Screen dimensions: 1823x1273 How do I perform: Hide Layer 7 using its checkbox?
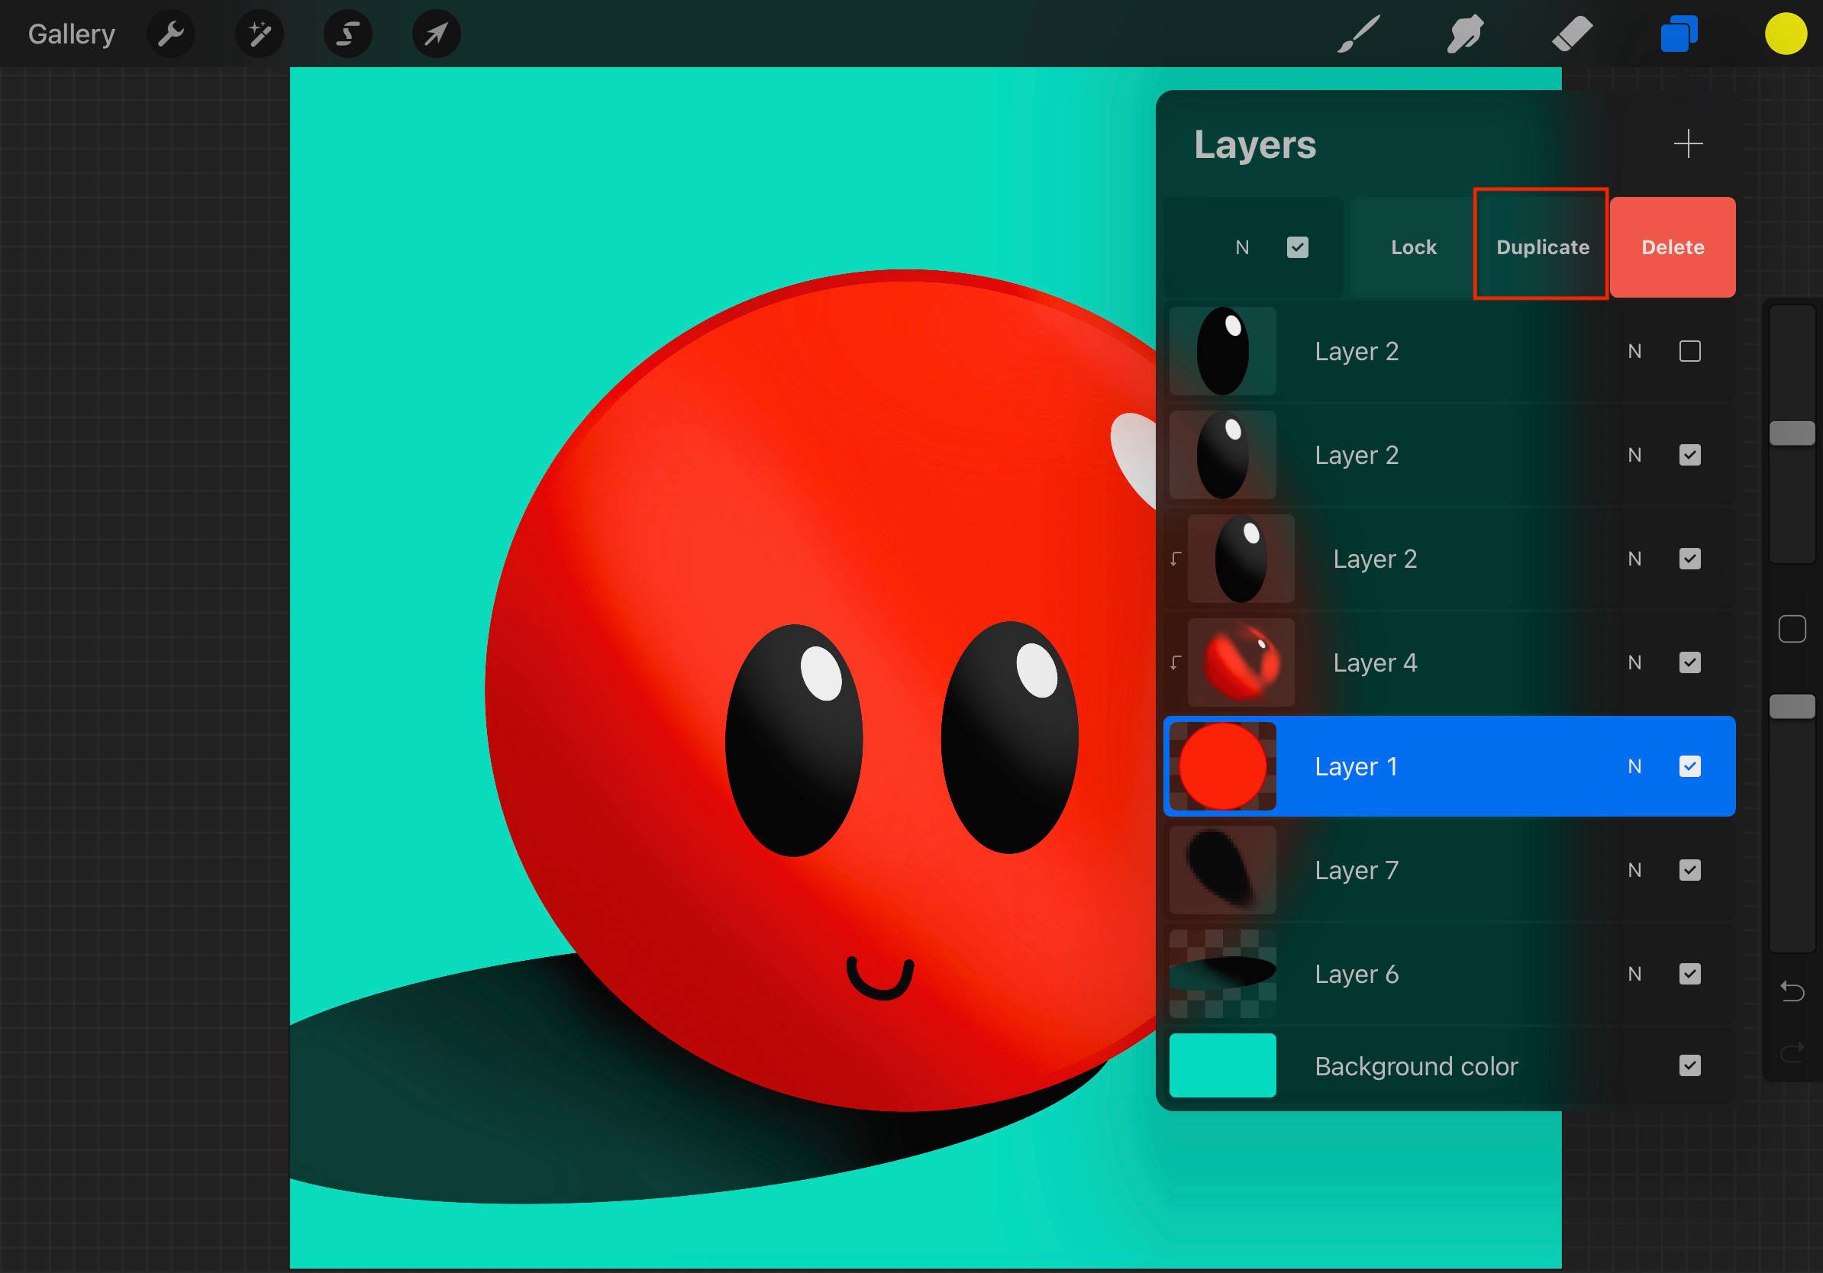(x=1689, y=870)
